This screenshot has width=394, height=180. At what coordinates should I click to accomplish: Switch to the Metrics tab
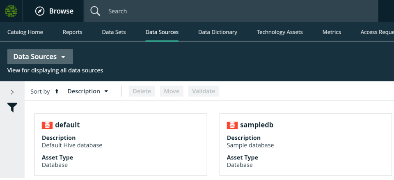tap(332, 32)
